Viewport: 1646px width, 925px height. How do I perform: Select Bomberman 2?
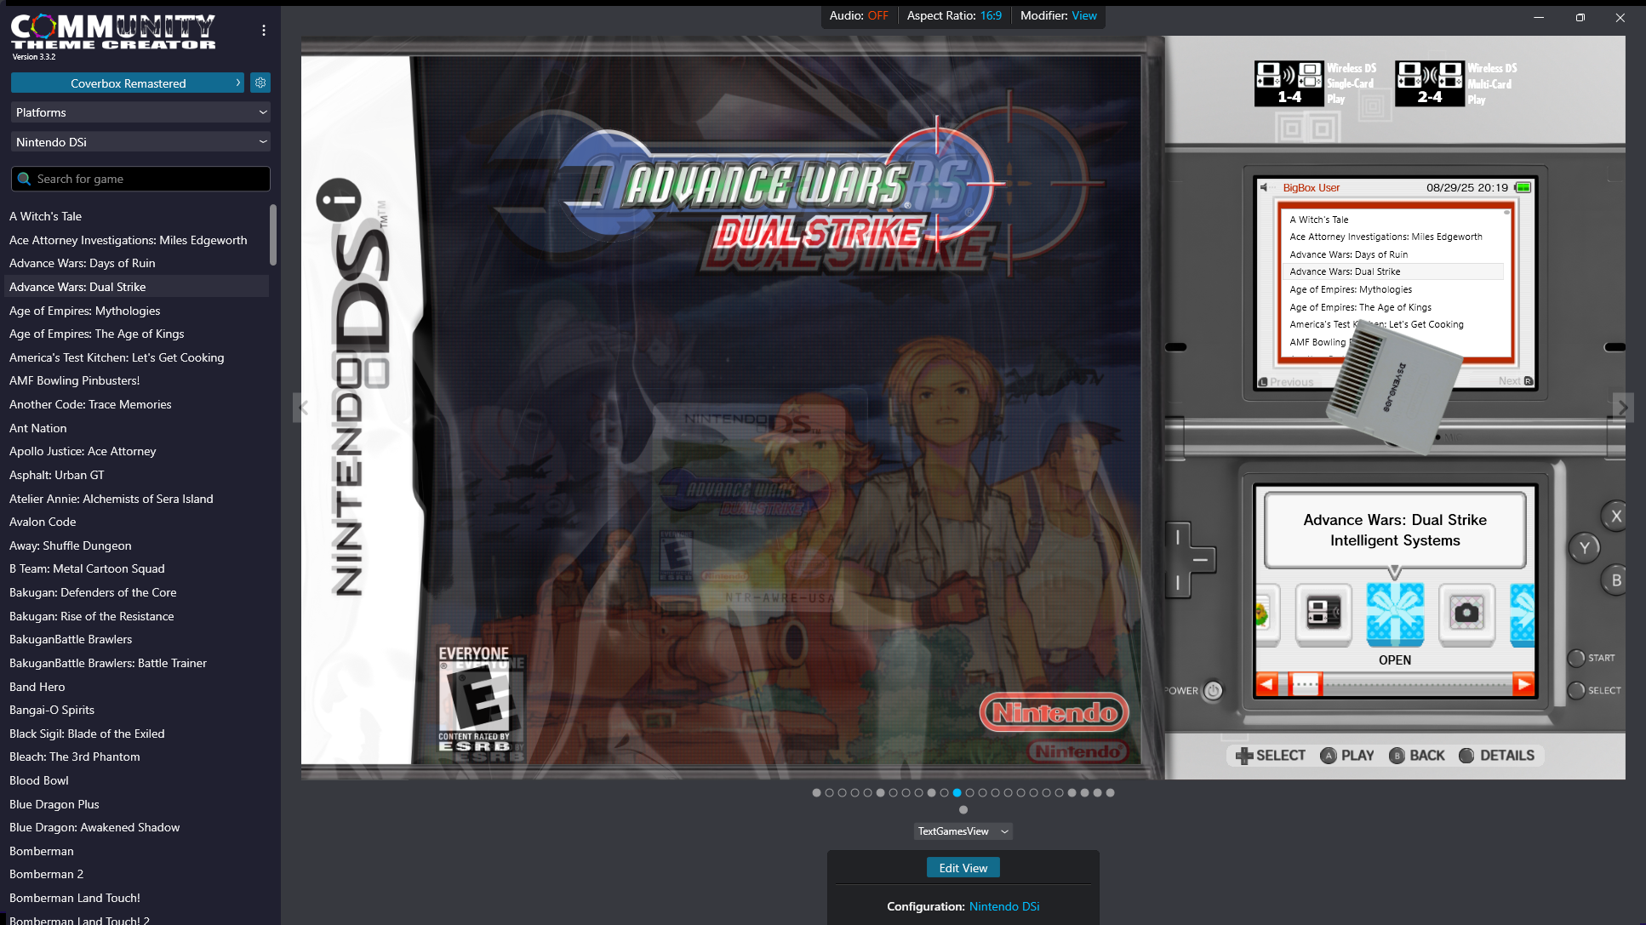[x=136, y=874]
